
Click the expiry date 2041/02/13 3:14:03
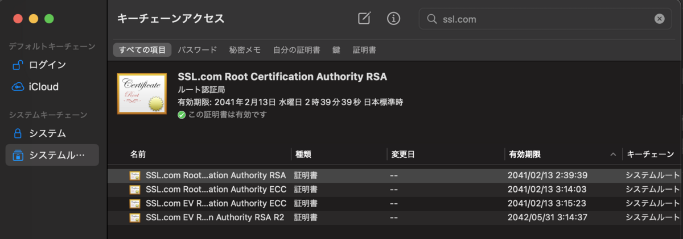point(547,190)
